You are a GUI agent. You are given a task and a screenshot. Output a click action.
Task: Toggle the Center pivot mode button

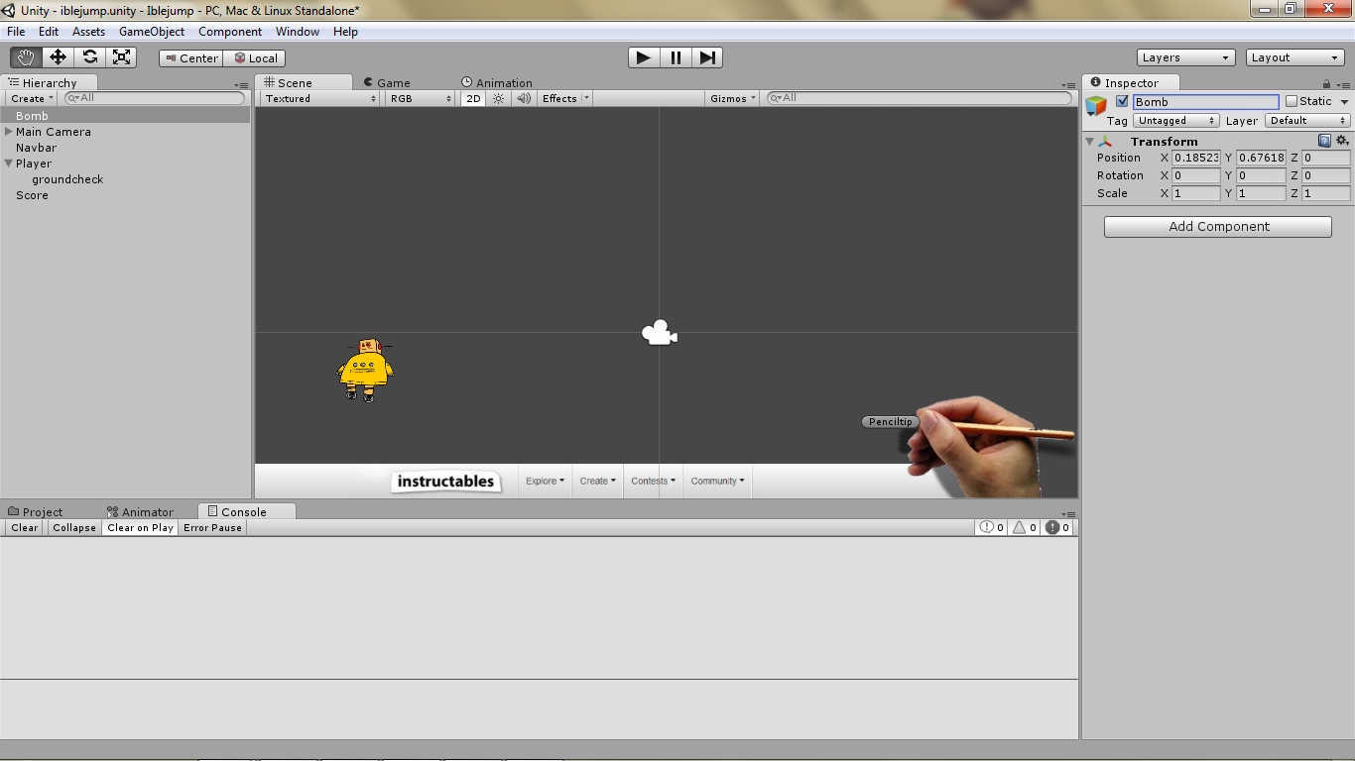click(191, 58)
